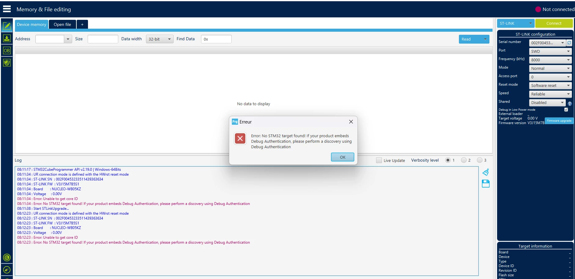The image size is (575, 279).
Task: Expand the Data width 32-bit dropdown
Action: coord(159,39)
